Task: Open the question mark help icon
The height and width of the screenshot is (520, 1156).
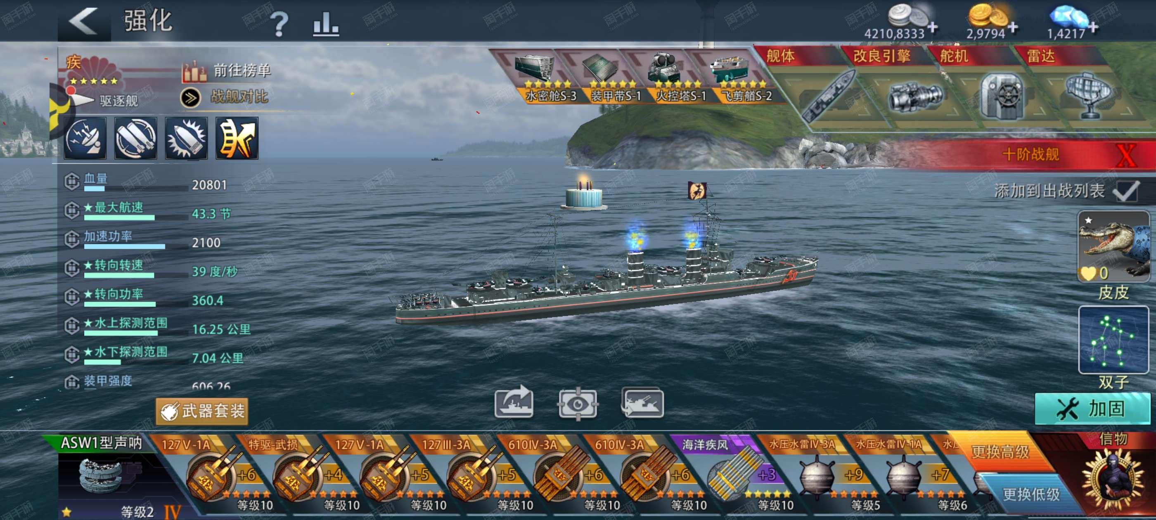Action: (x=279, y=23)
